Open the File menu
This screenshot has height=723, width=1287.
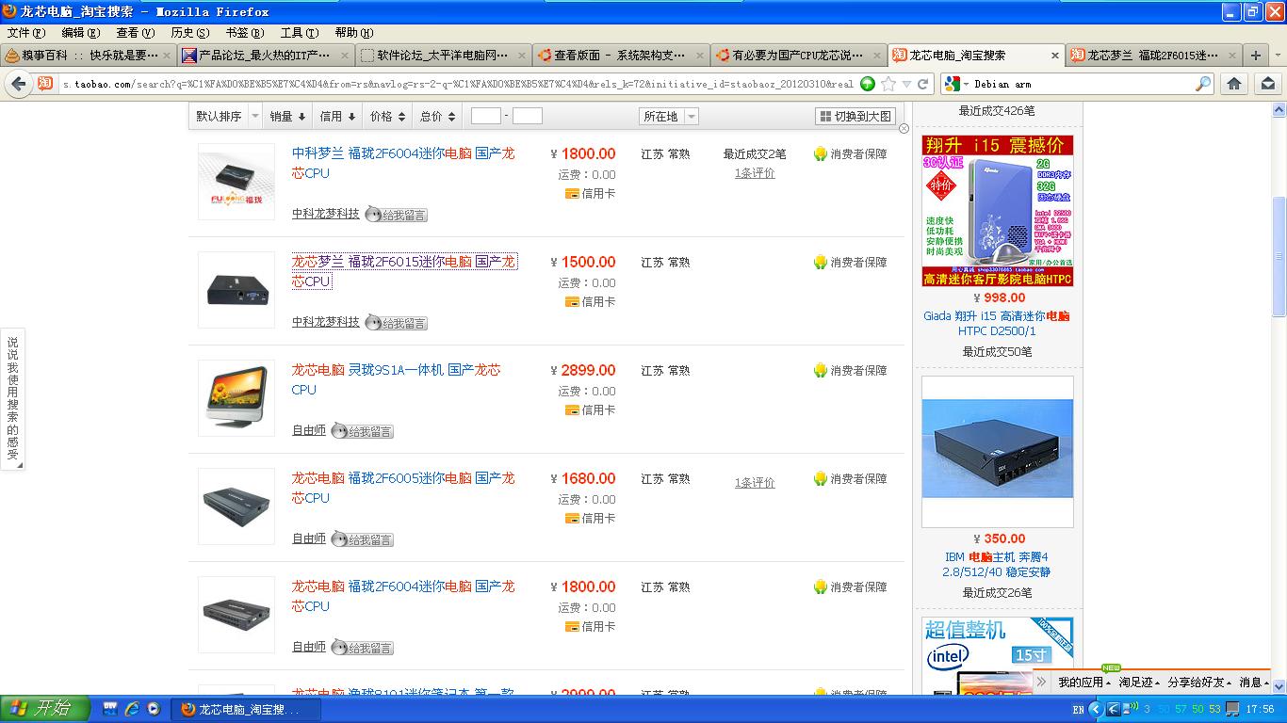click(x=26, y=32)
